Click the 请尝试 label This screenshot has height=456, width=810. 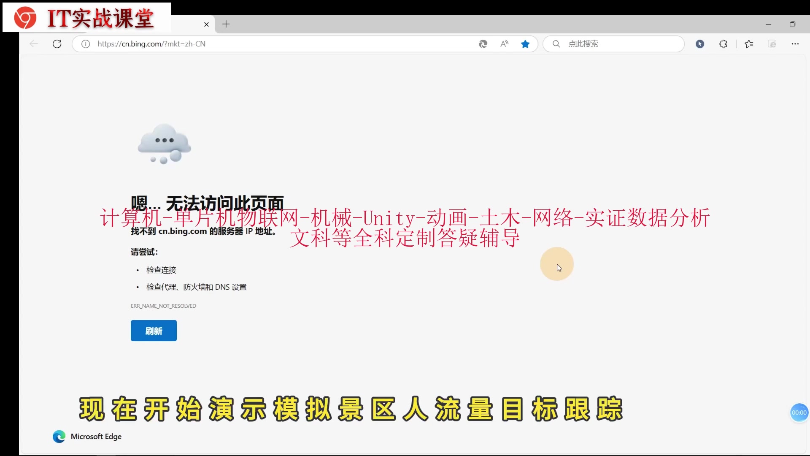tap(144, 252)
